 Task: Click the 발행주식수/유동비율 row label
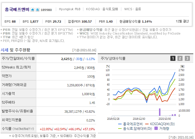pyautogui.click(x=17, y=111)
